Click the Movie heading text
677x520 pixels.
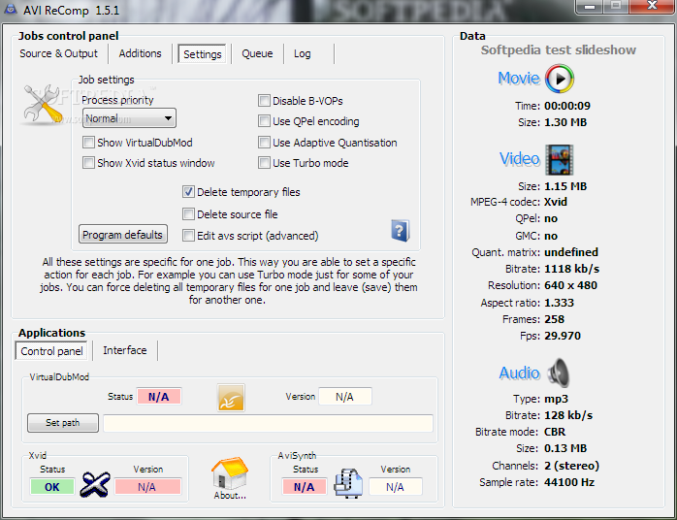pos(519,79)
